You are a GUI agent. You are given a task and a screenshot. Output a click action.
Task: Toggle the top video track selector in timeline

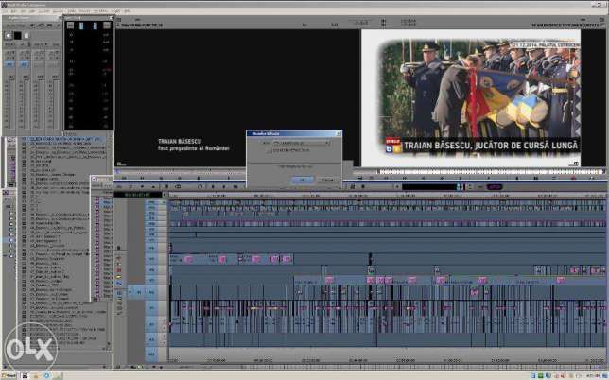tap(151, 203)
